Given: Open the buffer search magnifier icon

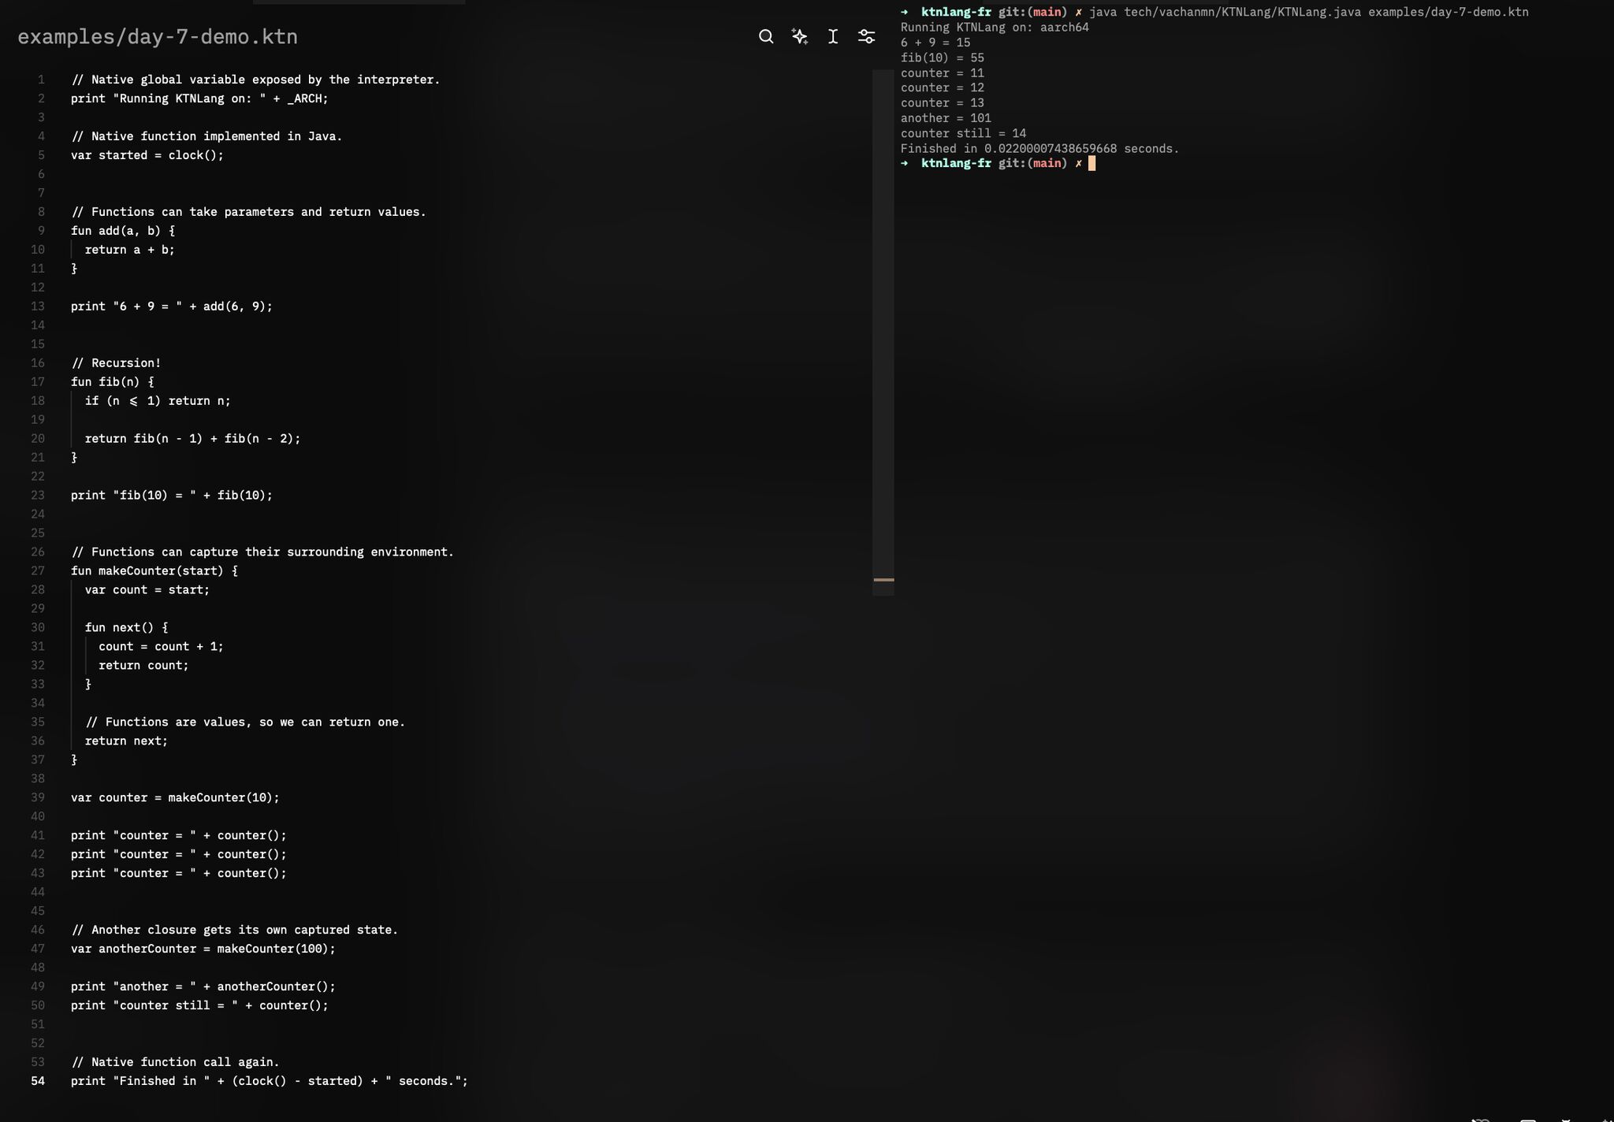Looking at the screenshot, I should pyautogui.click(x=765, y=36).
